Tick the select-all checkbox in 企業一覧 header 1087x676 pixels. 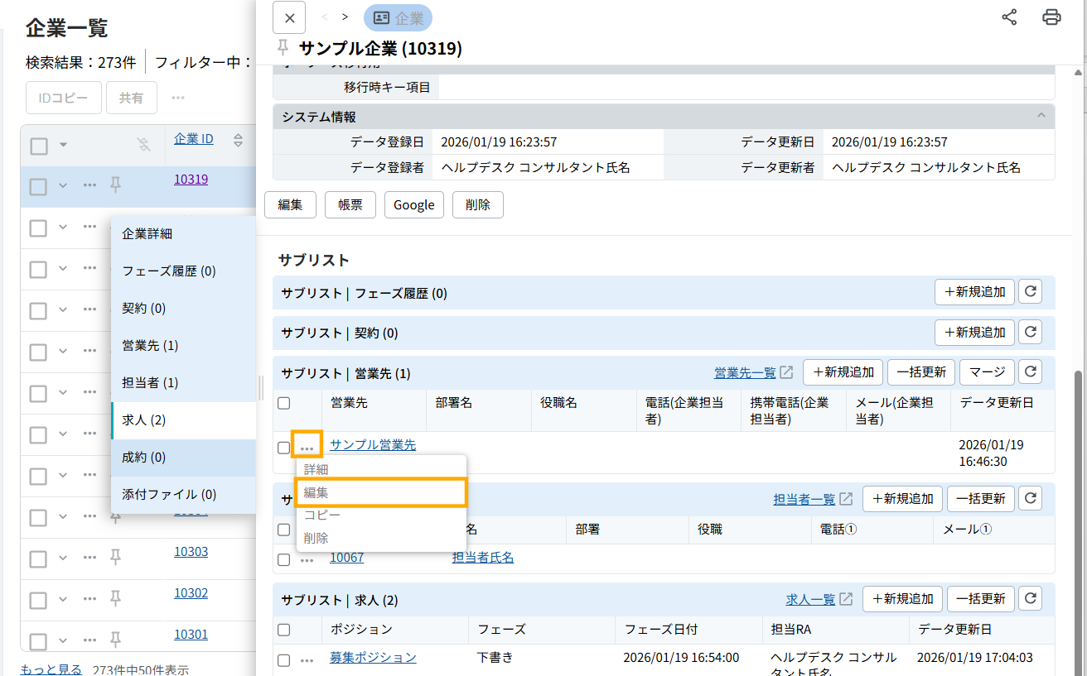click(39, 146)
